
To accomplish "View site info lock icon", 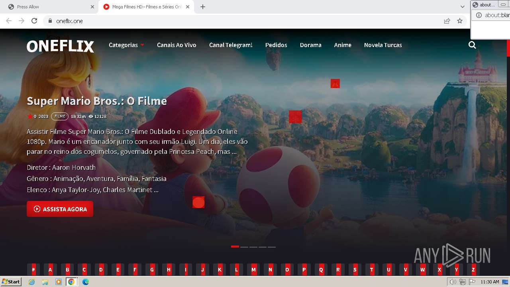I will pos(50,21).
